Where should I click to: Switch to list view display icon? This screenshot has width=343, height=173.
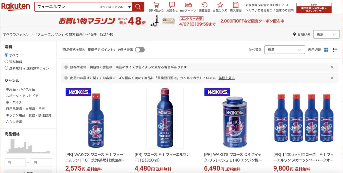[x=335, y=50]
